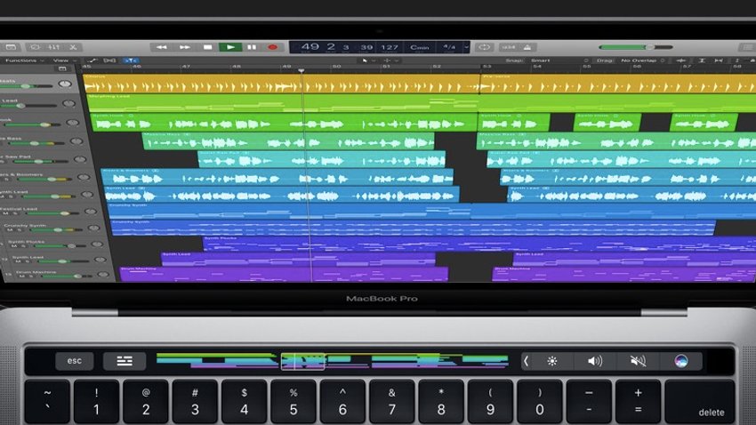756x425 pixels.
Task: Change the Cmin key signature
Action: click(420, 47)
